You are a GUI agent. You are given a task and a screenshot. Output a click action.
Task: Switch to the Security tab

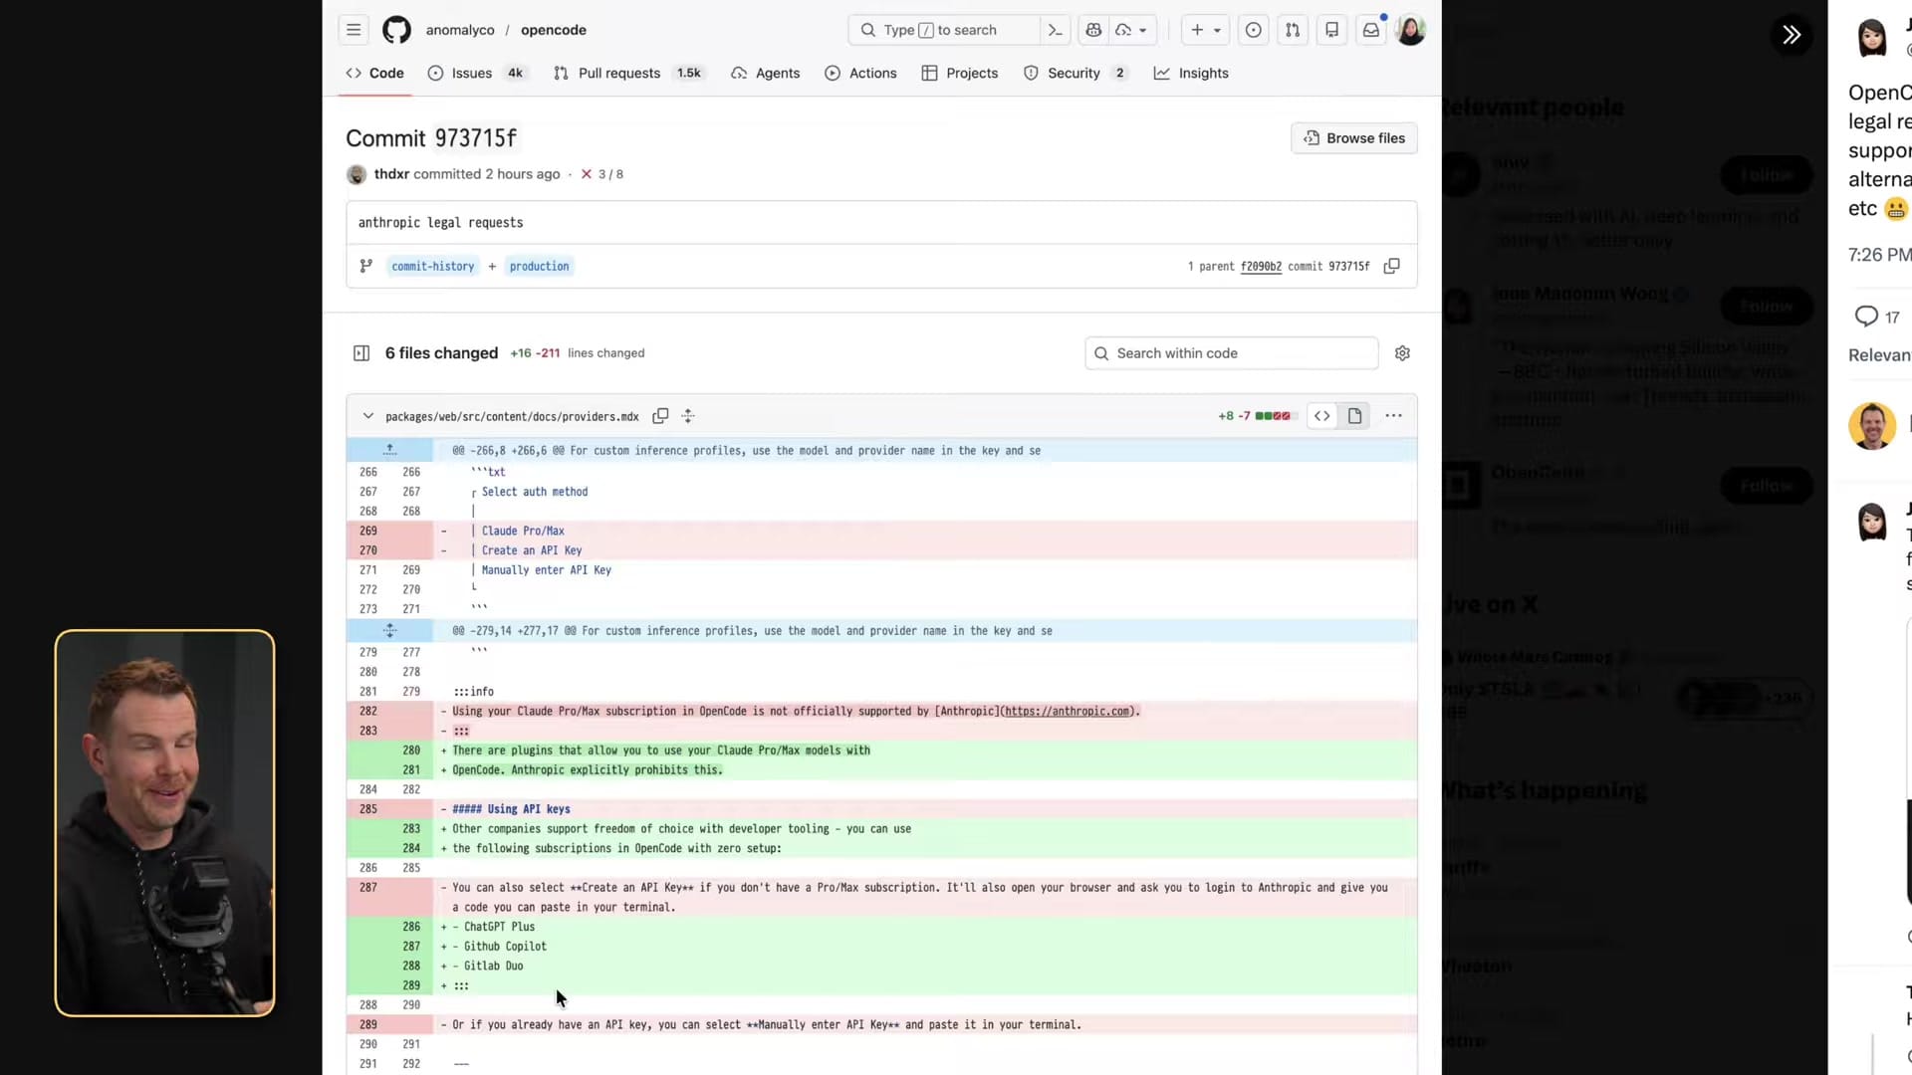1075,73
